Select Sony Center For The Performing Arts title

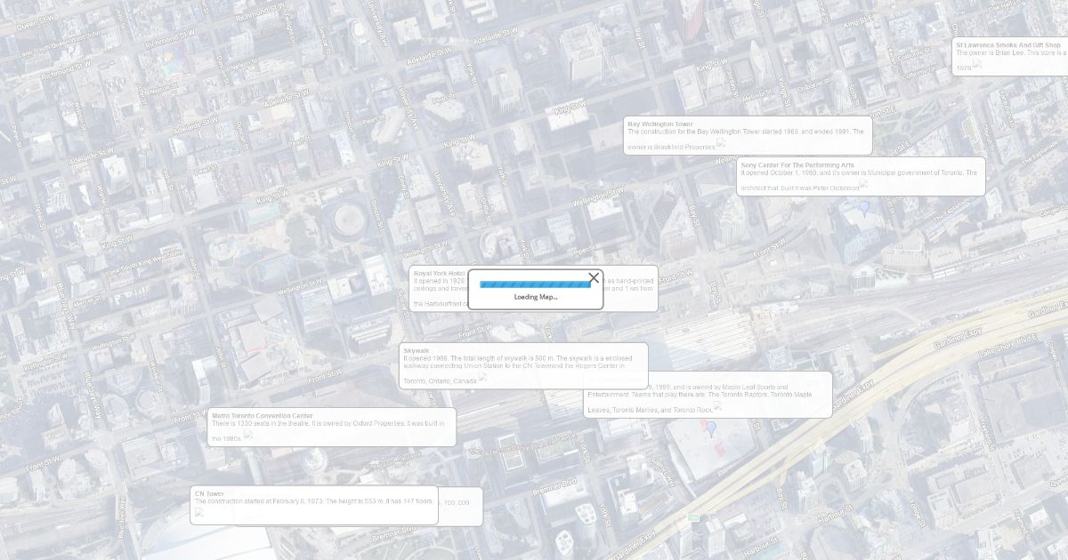pyautogui.click(x=797, y=165)
